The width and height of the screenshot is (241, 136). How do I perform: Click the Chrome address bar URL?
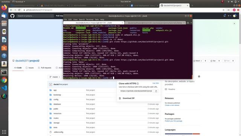point(39,10)
